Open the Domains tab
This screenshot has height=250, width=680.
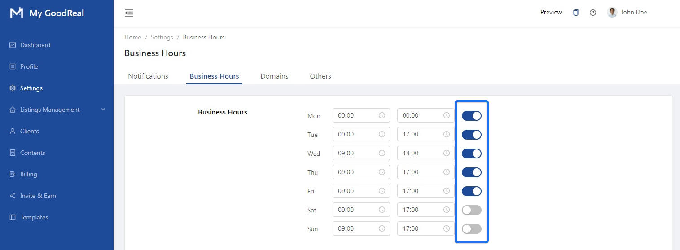(274, 76)
